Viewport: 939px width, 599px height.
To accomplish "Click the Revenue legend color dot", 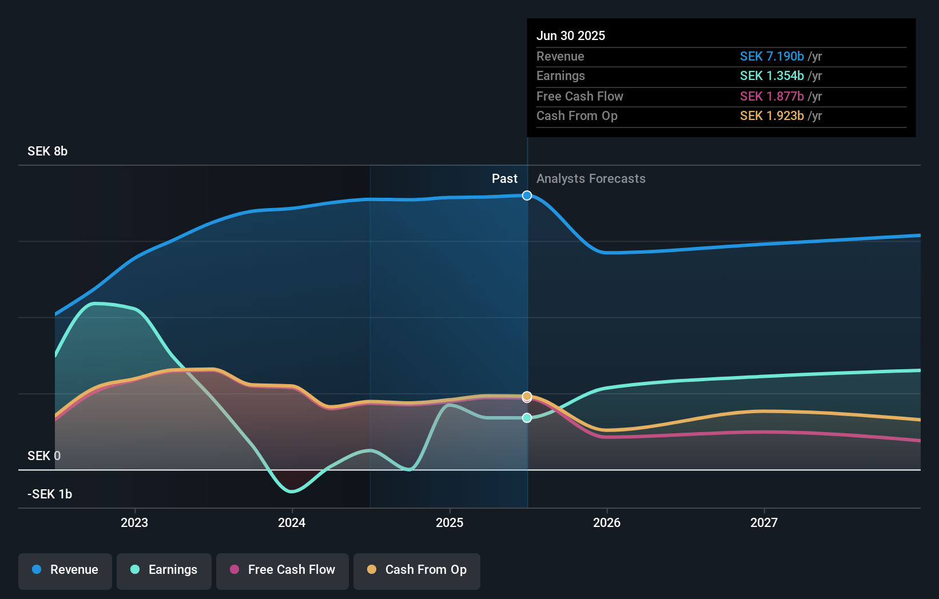I will coord(35,570).
